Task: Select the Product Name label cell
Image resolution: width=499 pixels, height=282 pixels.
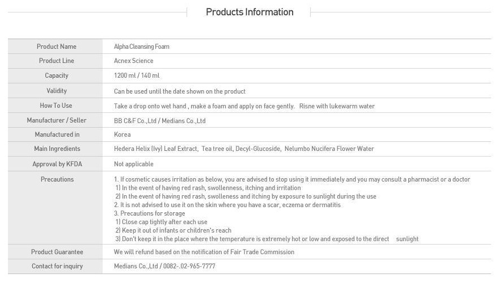Action: pyautogui.click(x=56, y=47)
